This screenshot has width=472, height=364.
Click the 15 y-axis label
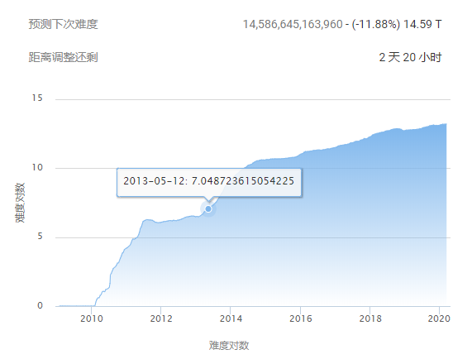tap(37, 98)
